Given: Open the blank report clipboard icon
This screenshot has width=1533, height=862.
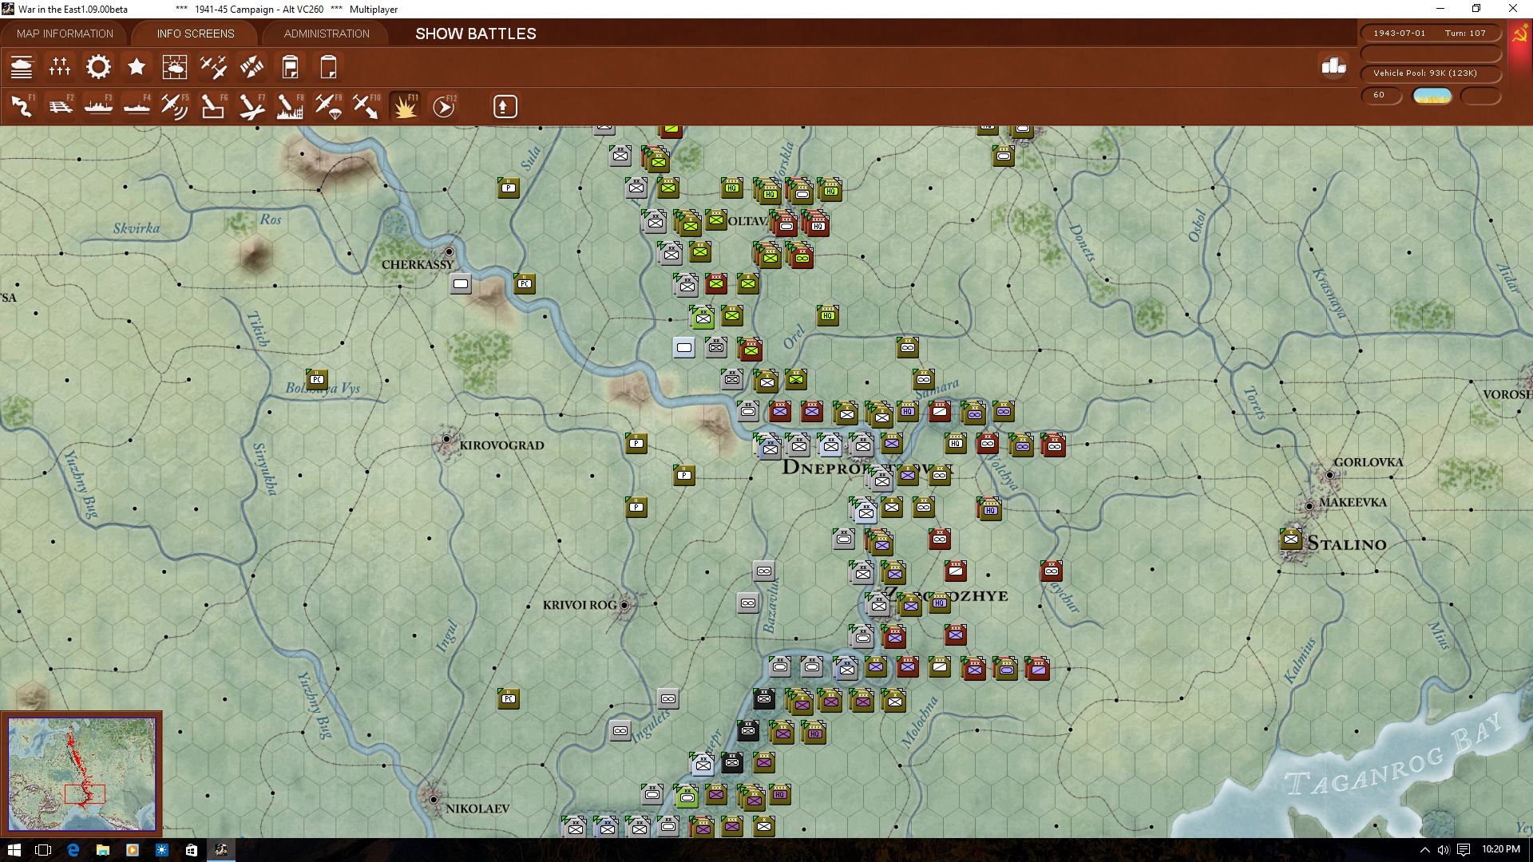Looking at the screenshot, I should click(x=328, y=67).
